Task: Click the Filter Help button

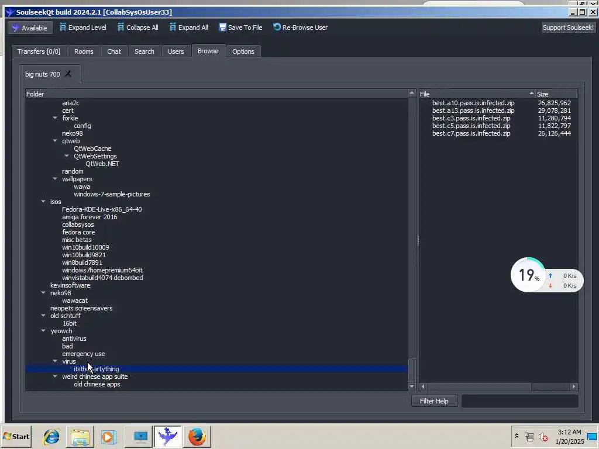Action: tap(435, 401)
